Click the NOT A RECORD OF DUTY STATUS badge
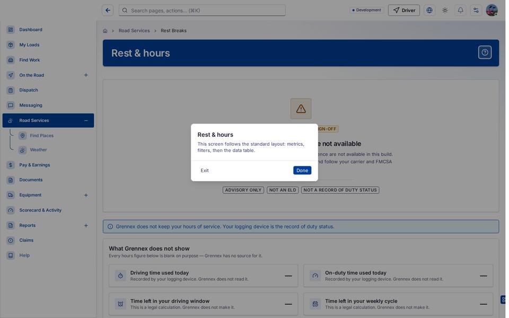 (x=340, y=190)
